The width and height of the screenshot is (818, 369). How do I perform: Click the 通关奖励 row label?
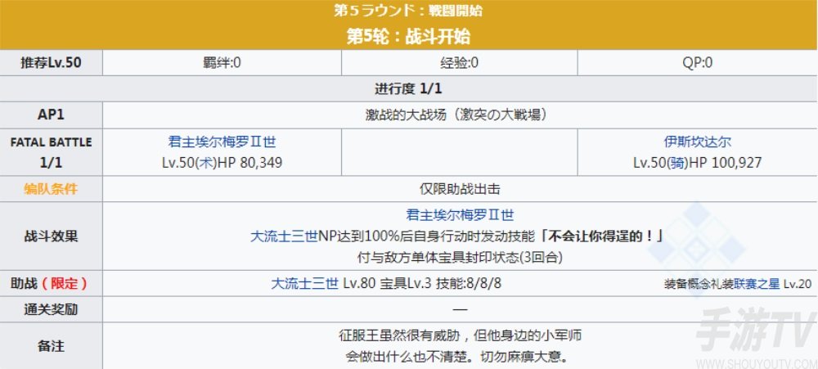coord(51,309)
